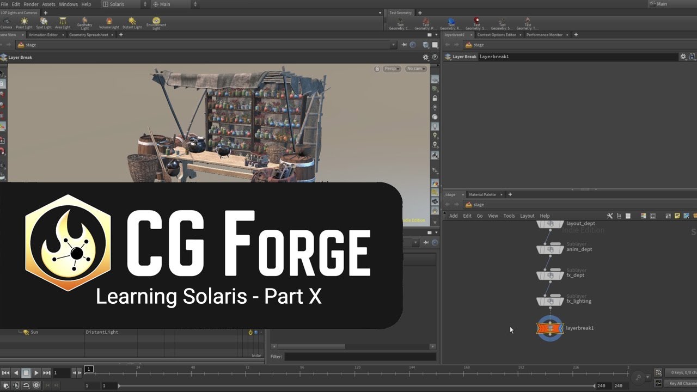The image size is (697, 392).
Task: Click the timeline frame 1 marker
Action: tap(89, 369)
